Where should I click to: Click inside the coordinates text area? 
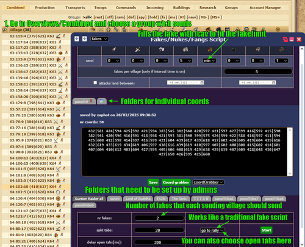click(184, 152)
